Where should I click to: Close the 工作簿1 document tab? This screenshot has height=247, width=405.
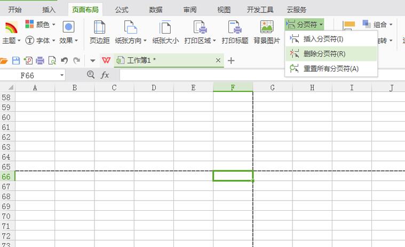coord(218,60)
